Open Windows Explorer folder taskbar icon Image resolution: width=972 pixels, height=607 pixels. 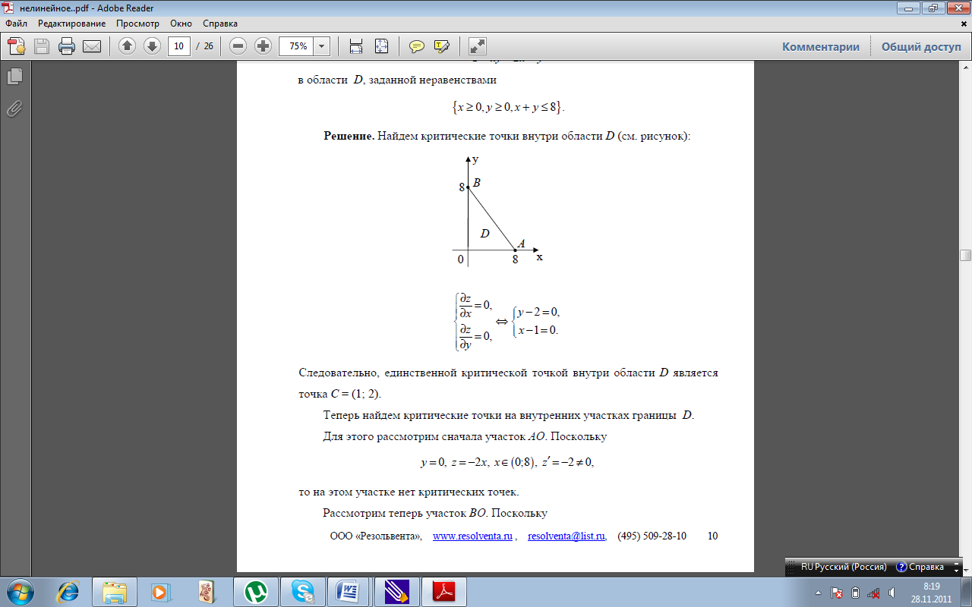pos(115,590)
